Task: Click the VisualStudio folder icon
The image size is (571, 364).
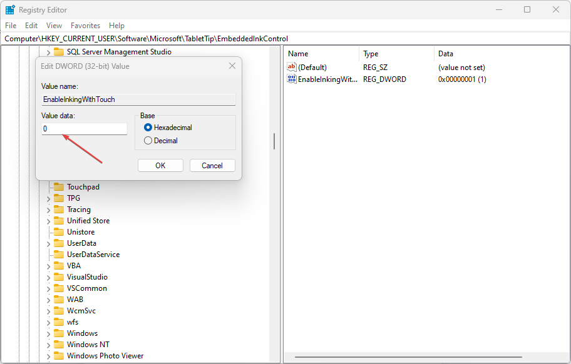Action: (x=59, y=277)
